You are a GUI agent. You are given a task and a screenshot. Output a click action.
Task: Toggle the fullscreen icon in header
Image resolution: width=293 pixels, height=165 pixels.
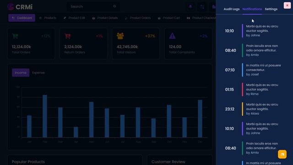point(202,7)
